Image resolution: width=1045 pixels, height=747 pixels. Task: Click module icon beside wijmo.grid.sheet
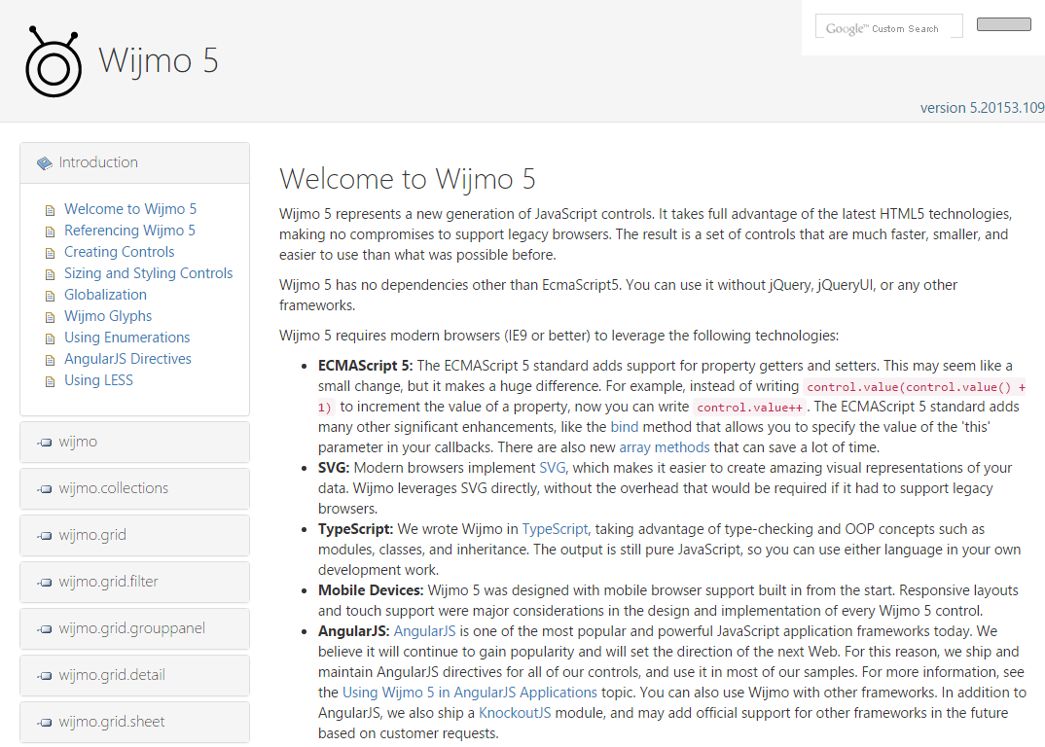click(45, 723)
